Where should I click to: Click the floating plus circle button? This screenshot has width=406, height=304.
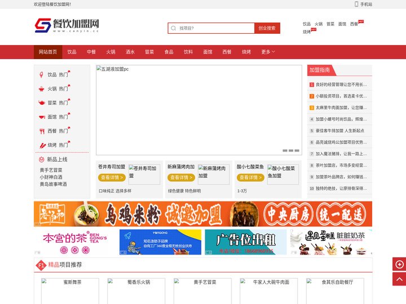click(x=399, y=265)
